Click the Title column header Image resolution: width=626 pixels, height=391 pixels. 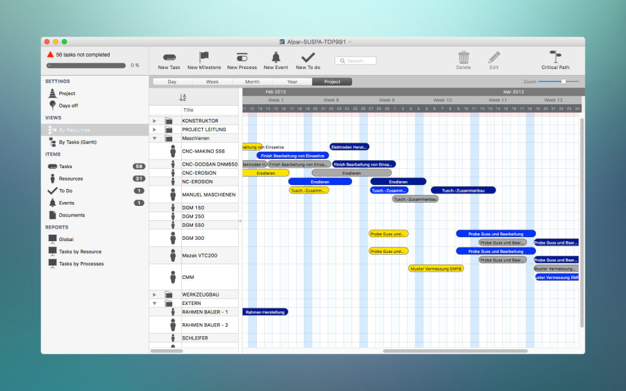[210, 109]
